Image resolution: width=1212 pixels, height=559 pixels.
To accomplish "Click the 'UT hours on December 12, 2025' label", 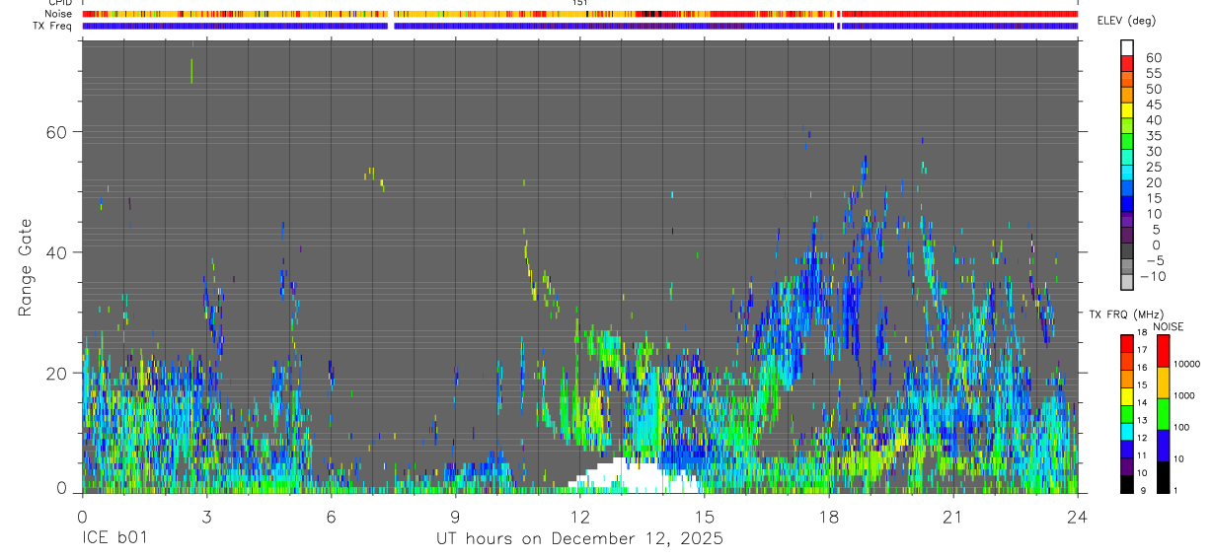I will pyautogui.click(x=579, y=539).
